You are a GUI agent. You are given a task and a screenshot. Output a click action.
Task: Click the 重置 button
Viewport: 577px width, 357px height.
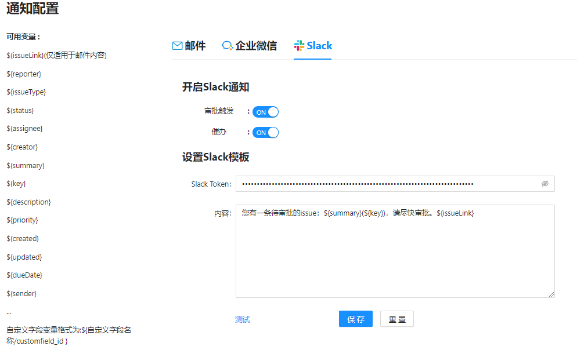pyautogui.click(x=396, y=319)
